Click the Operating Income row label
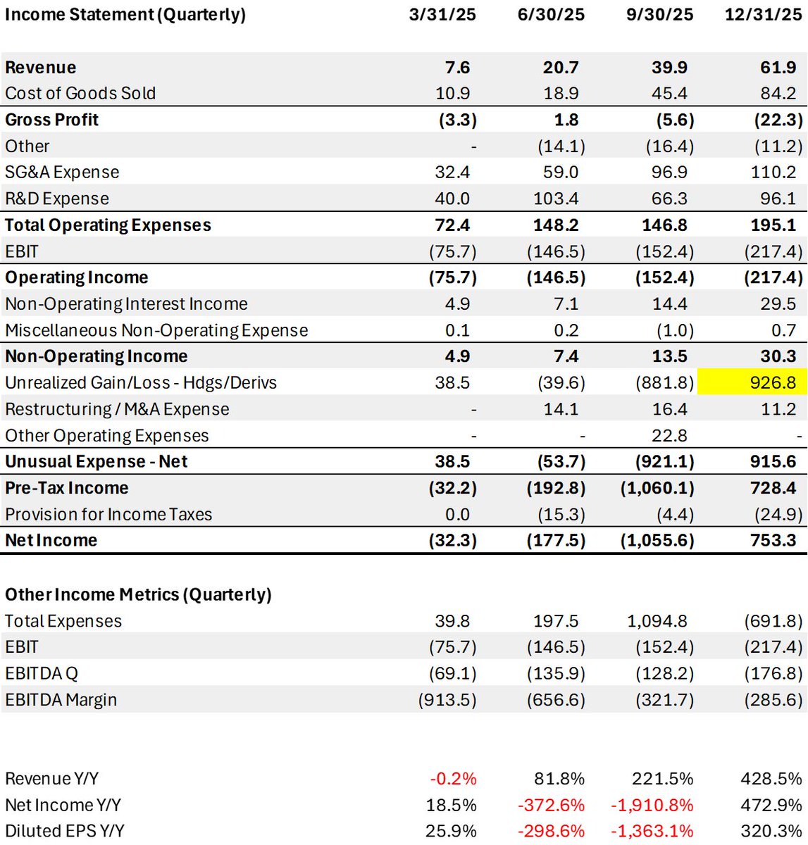This screenshot has width=808, height=845. click(77, 277)
